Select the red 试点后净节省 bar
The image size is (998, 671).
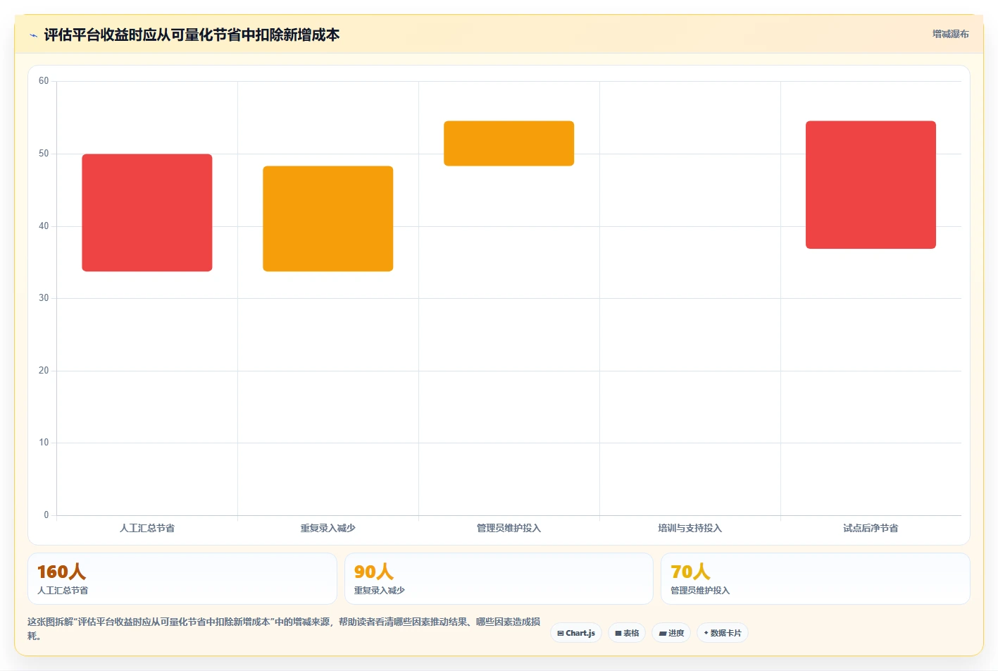click(x=871, y=185)
